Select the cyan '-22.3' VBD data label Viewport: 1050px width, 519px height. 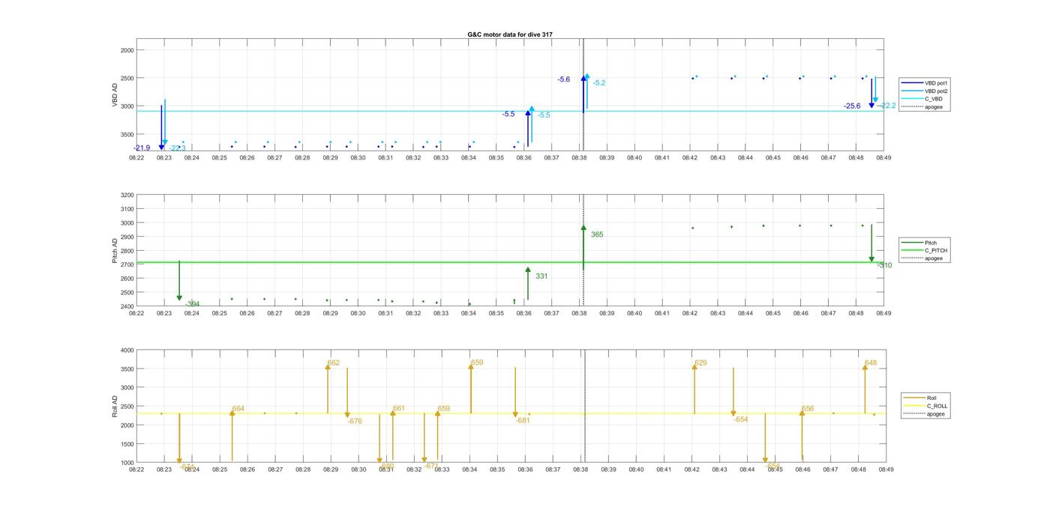(x=177, y=148)
